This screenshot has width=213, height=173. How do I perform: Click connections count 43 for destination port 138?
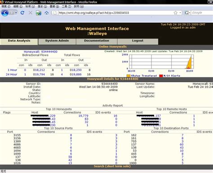click(182, 148)
